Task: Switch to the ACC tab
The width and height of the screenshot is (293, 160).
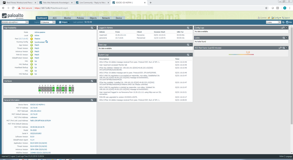Action: (x=55, y=18)
